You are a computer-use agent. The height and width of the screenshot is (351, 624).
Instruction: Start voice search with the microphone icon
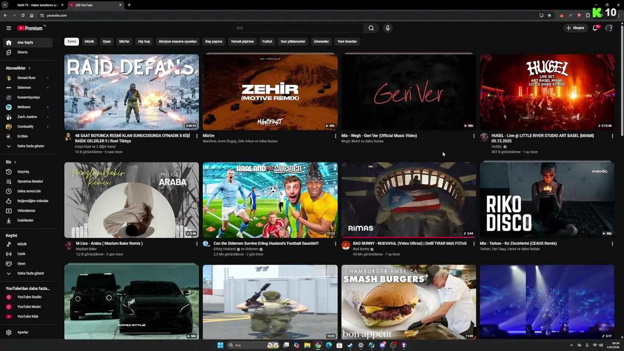(388, 28)
